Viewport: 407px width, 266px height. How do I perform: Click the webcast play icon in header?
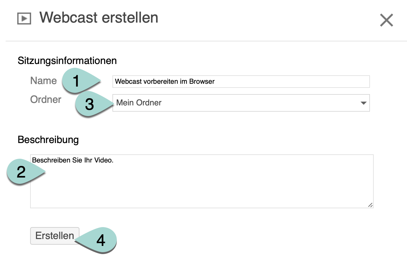coord(24,19)
